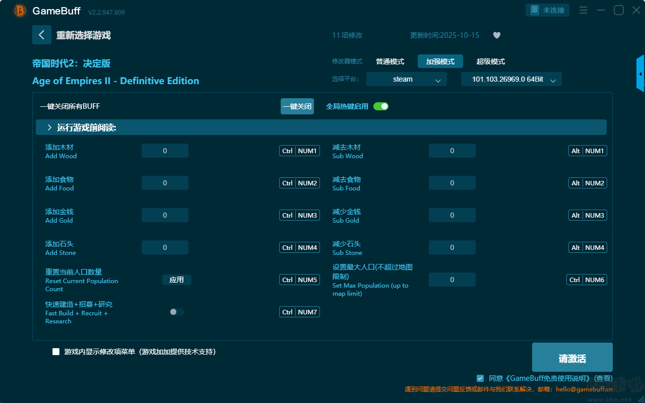Open the (查看) disclaimer link

point(603,378)
